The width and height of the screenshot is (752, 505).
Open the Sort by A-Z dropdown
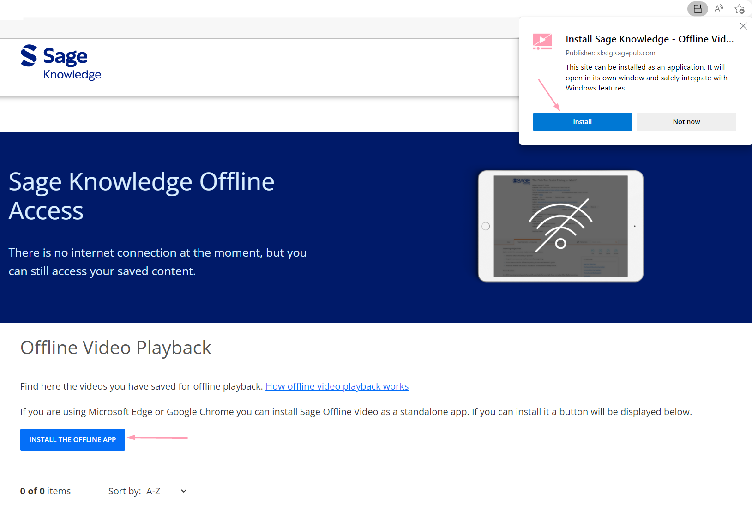[x=166, y=491]
